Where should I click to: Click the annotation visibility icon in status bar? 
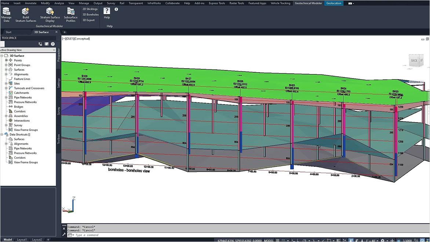point(351,240)
